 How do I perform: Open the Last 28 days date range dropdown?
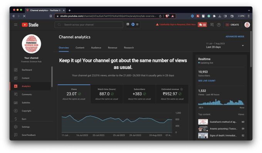(225, 45)
